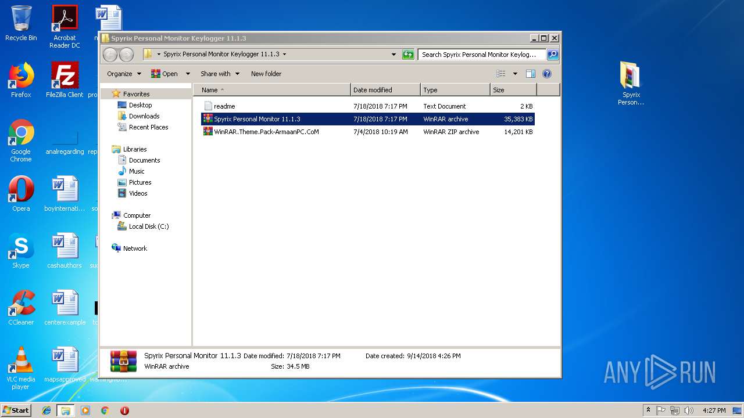Open address bar history dropdown arrow

pyautogui.click(x=394, y=55)
